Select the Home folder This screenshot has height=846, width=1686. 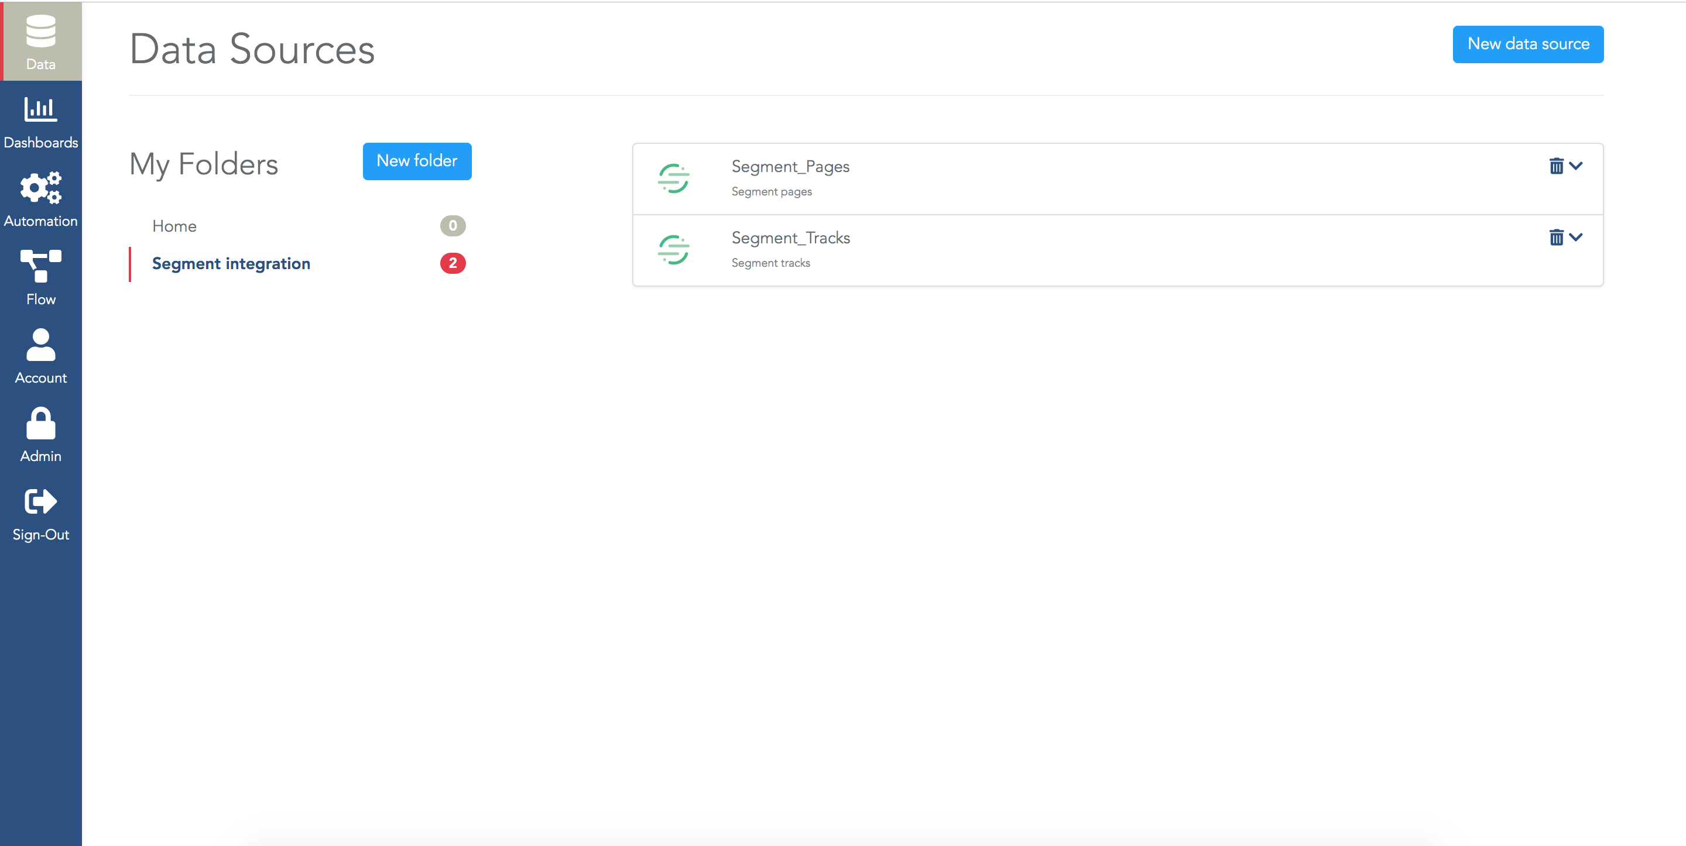point(299,226)
